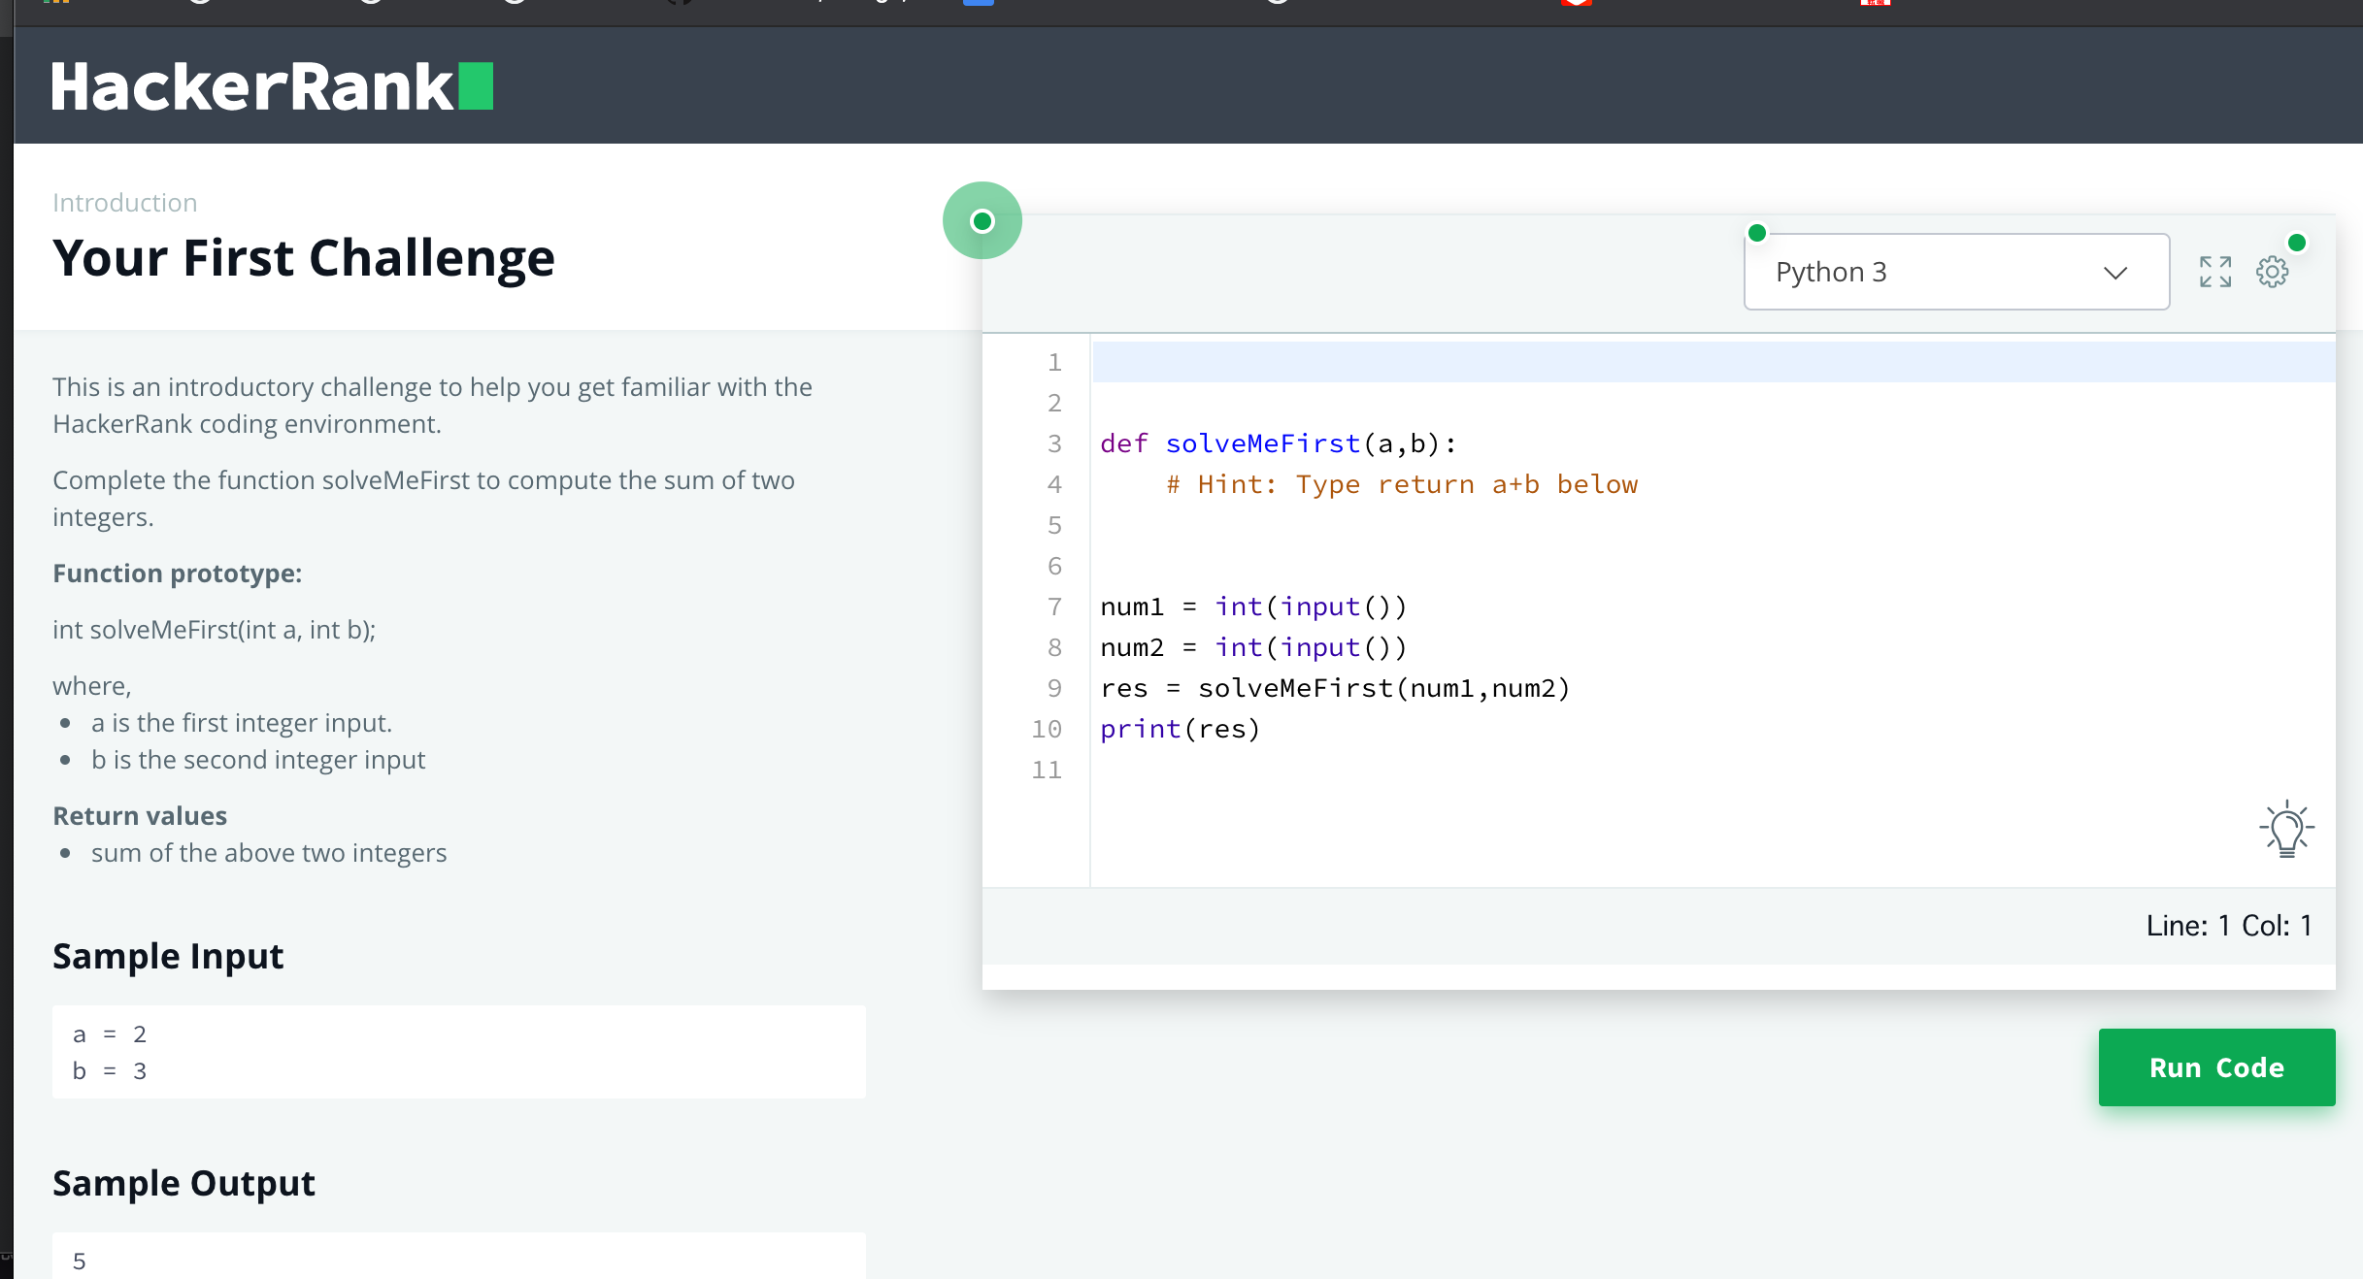Screen dimensions: 2363x1279
Task: Click green dot beside settings gear
Action: (x=2297, y=243)
